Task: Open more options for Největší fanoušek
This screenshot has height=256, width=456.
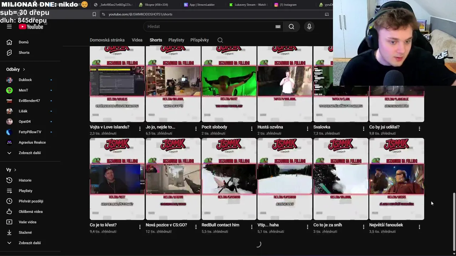Action: tap(419, 227)
